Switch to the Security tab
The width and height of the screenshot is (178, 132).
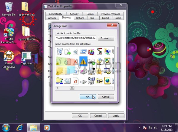[74, 14]
